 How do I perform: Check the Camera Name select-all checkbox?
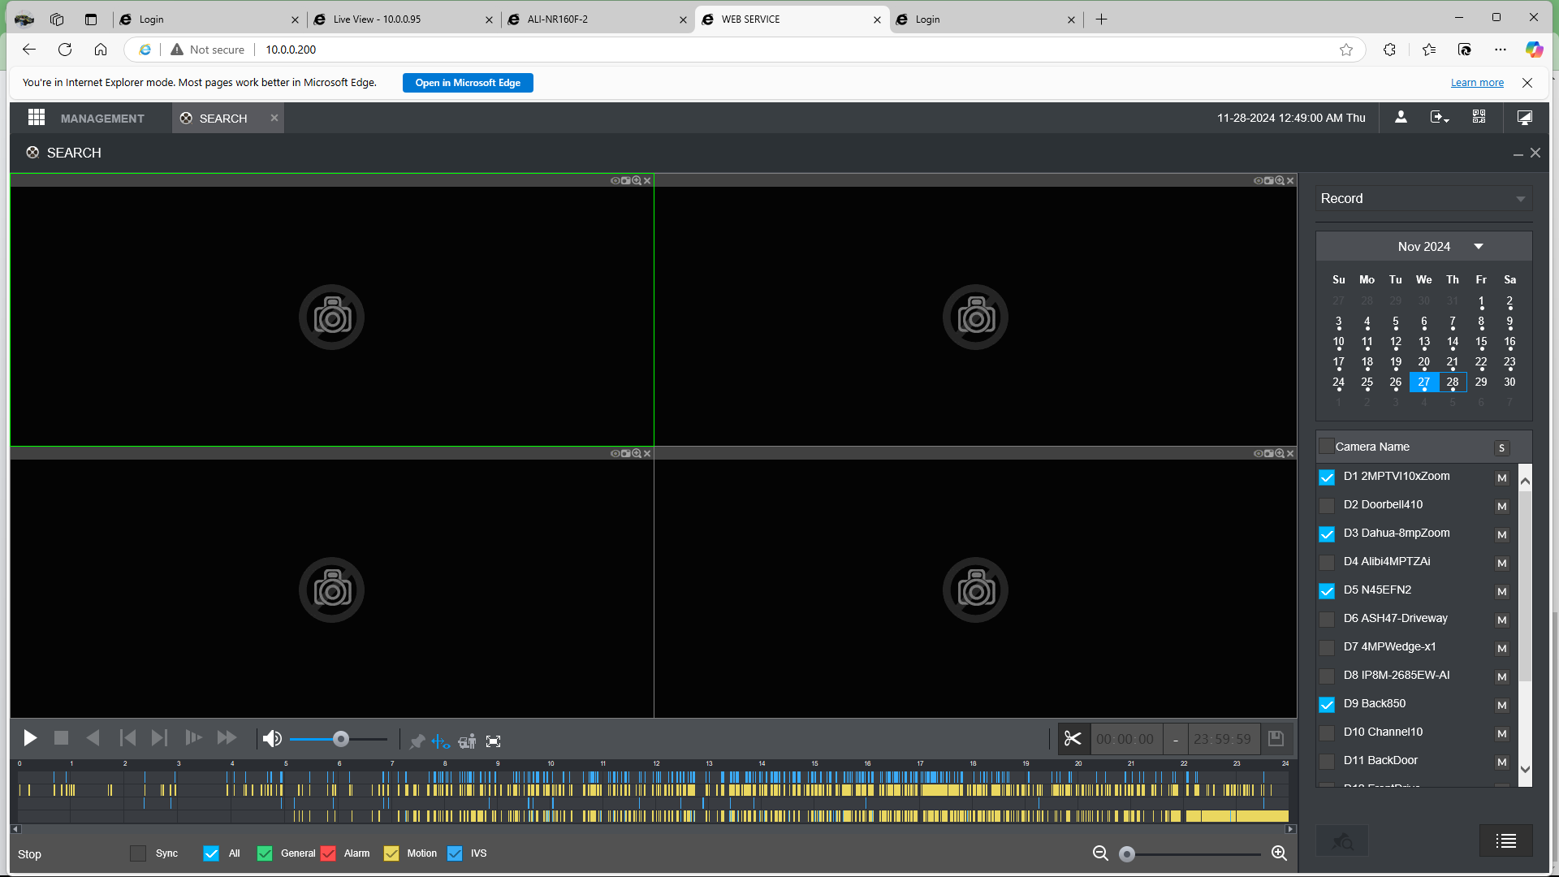click(x=1327, y=446)
